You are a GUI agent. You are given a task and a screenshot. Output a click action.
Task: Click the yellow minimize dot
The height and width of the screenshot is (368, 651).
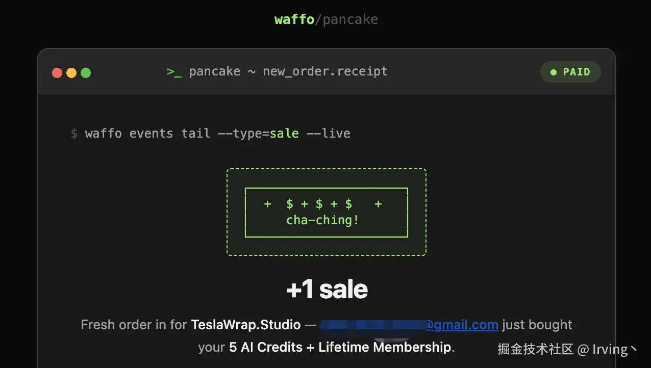coord(71,73)
